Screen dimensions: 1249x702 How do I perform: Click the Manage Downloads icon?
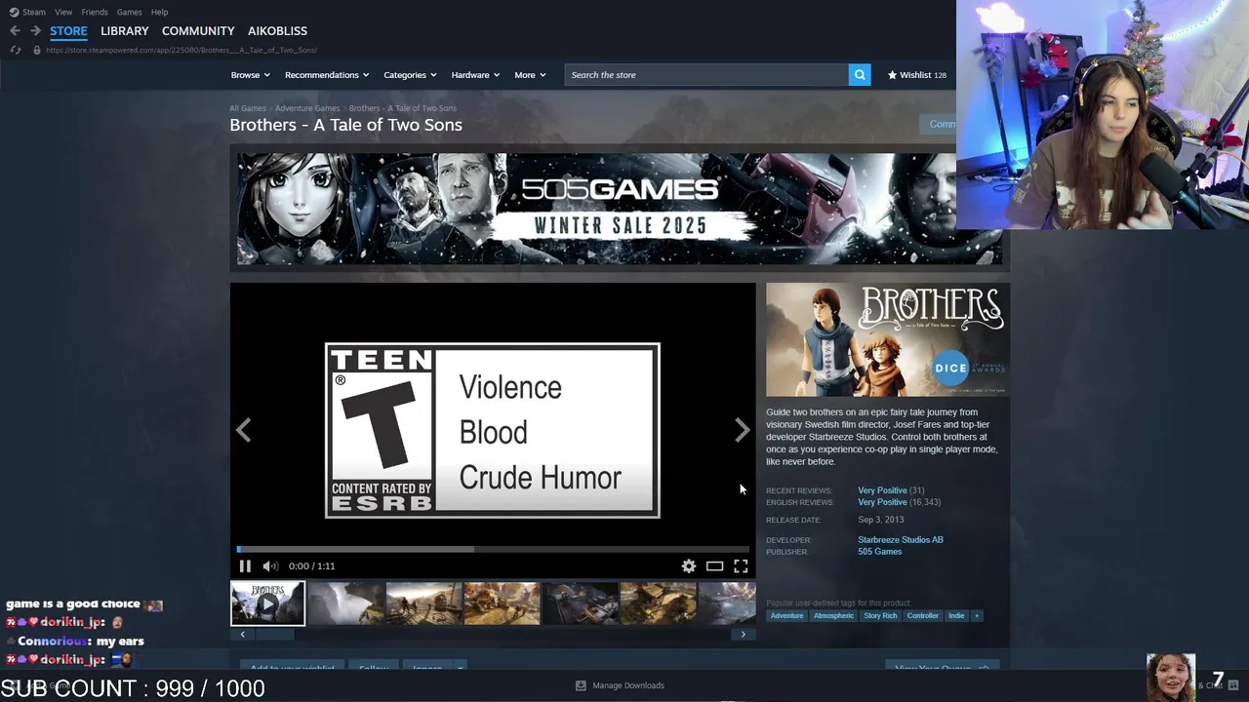pos(581,685)
